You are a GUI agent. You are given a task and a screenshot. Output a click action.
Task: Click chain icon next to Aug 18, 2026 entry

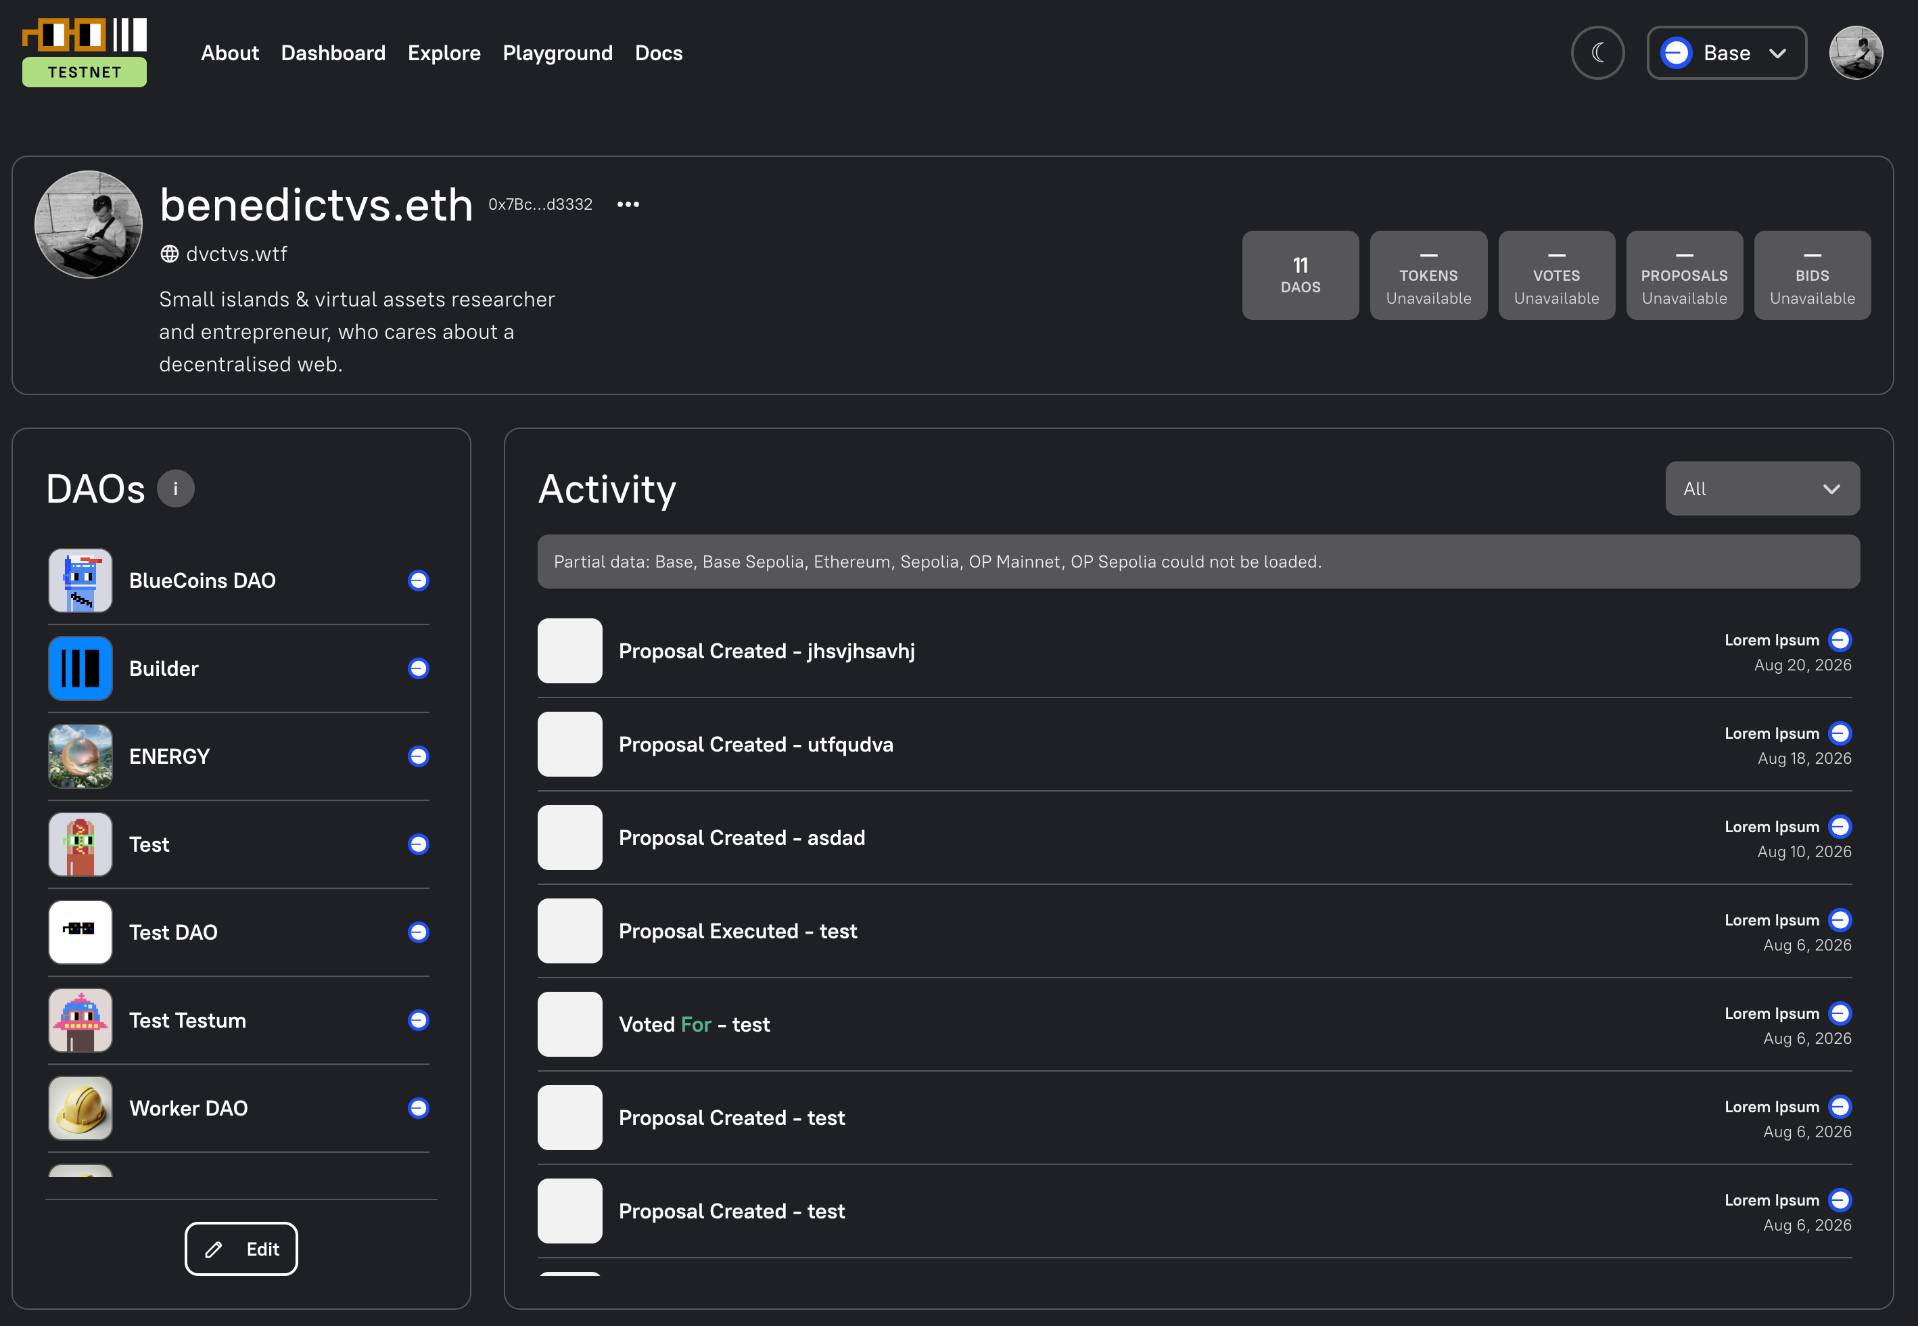[1840, 733]
